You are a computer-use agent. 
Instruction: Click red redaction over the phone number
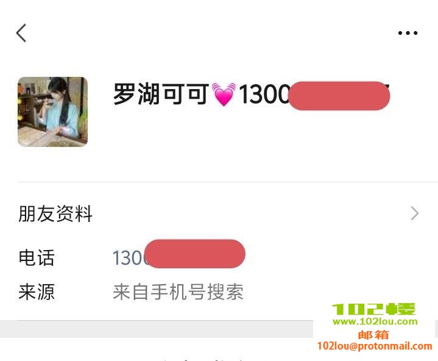(x=195, y=254)
